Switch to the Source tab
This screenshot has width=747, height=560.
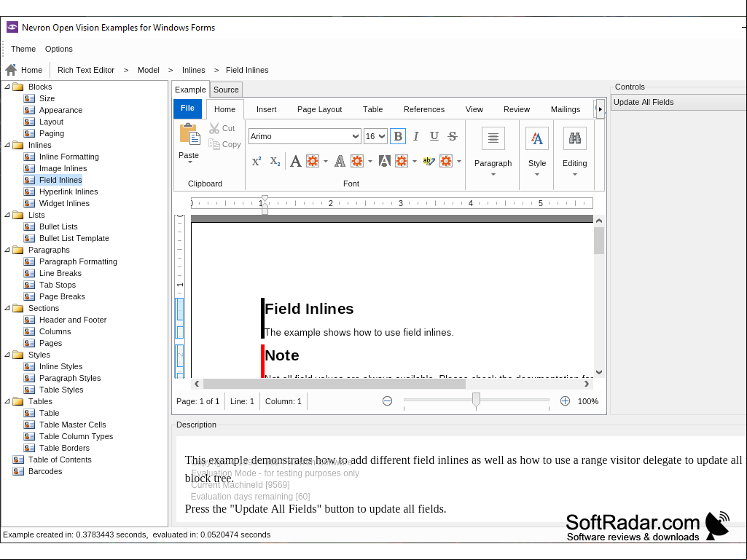[226, 90]
